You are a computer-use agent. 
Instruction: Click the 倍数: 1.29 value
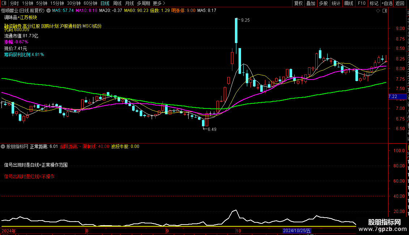[x=160, y=11]
